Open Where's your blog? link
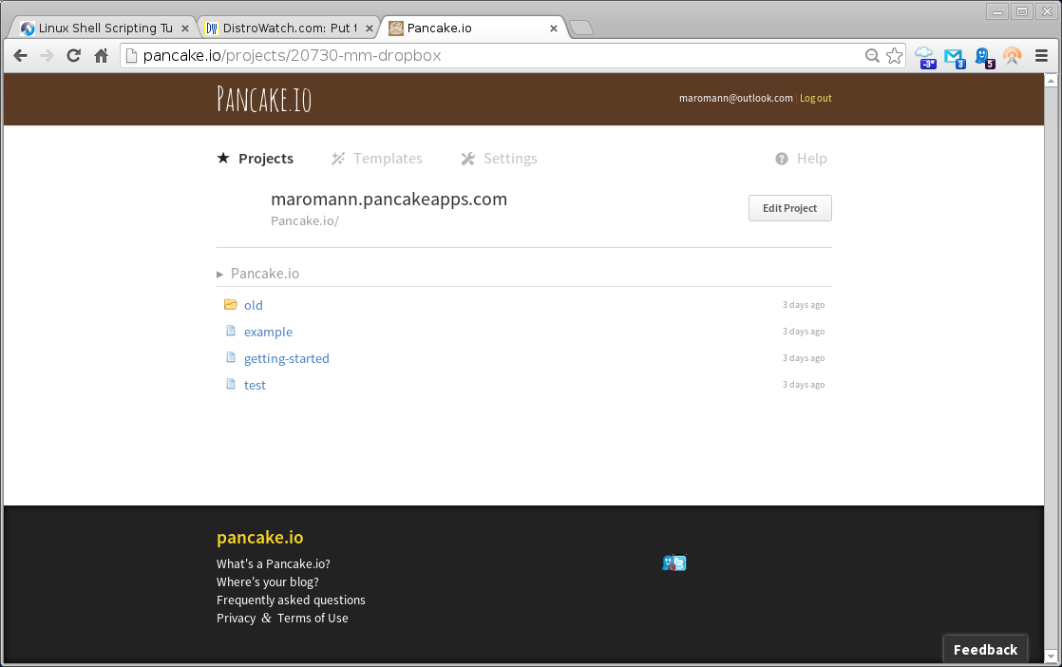The height and width of the screenshot is (667, 1062). 268,581
